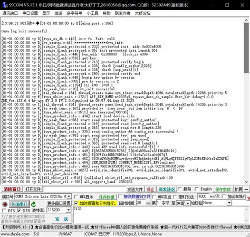Disable 加时间戳和分包显示 checkbox

click(76, 203)
